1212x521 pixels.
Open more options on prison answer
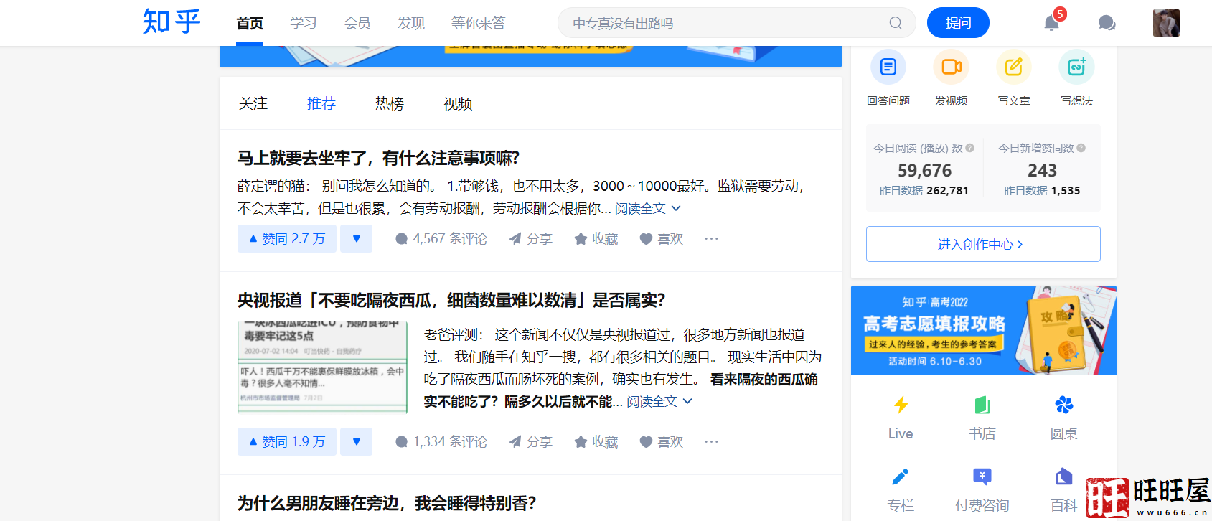point(711,238)
